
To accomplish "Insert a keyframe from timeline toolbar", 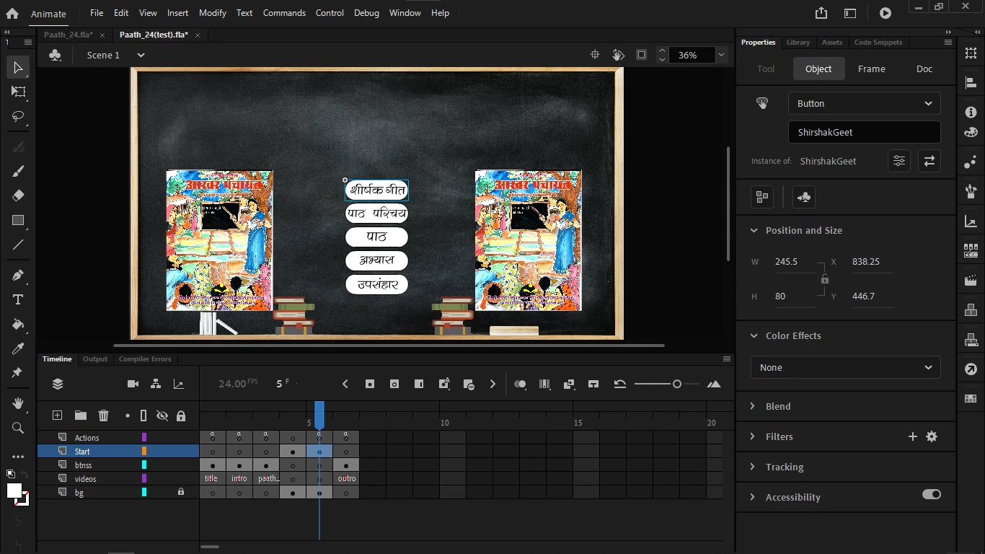I will point(370,384).
